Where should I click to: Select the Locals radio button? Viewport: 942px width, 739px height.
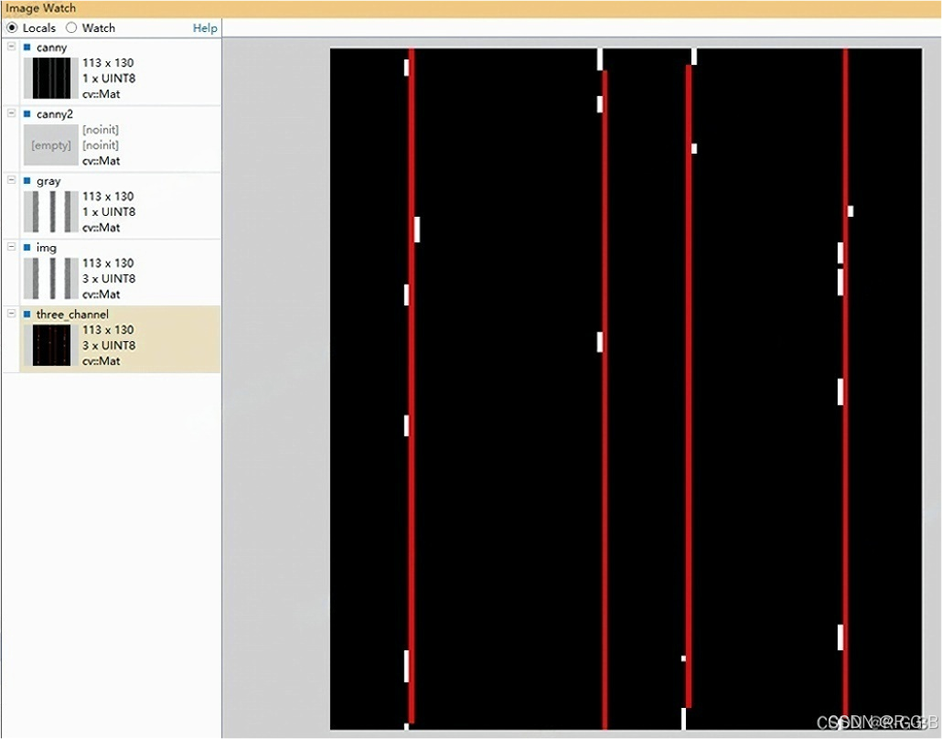(11, 27)
